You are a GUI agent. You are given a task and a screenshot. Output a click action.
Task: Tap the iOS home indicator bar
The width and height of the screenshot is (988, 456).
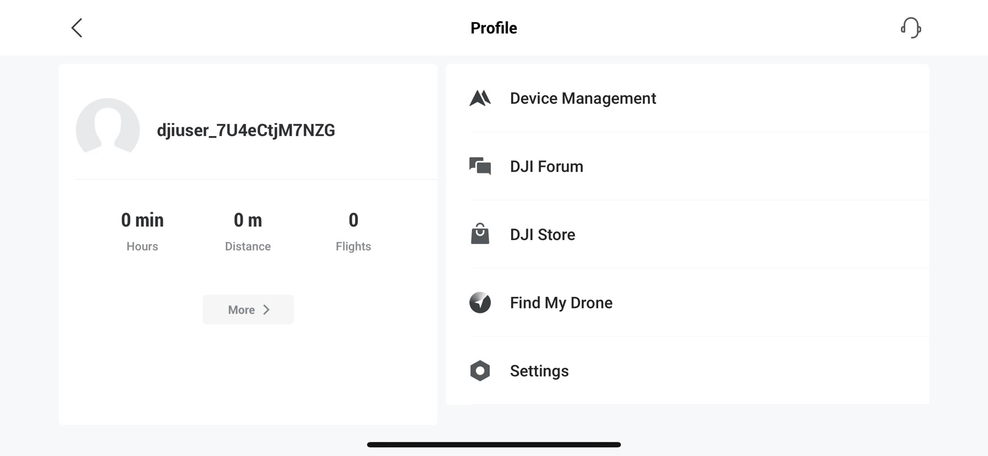(494, 444)
